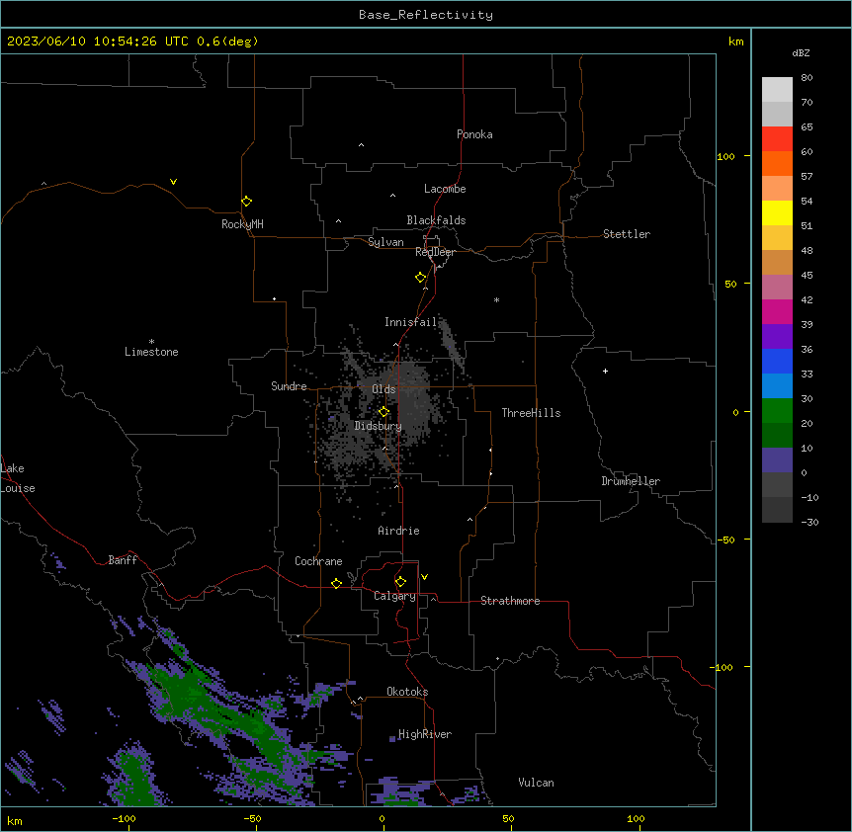852x832 pixels.
Task: Select the Blackfalds label
Action: coord(436,220)
